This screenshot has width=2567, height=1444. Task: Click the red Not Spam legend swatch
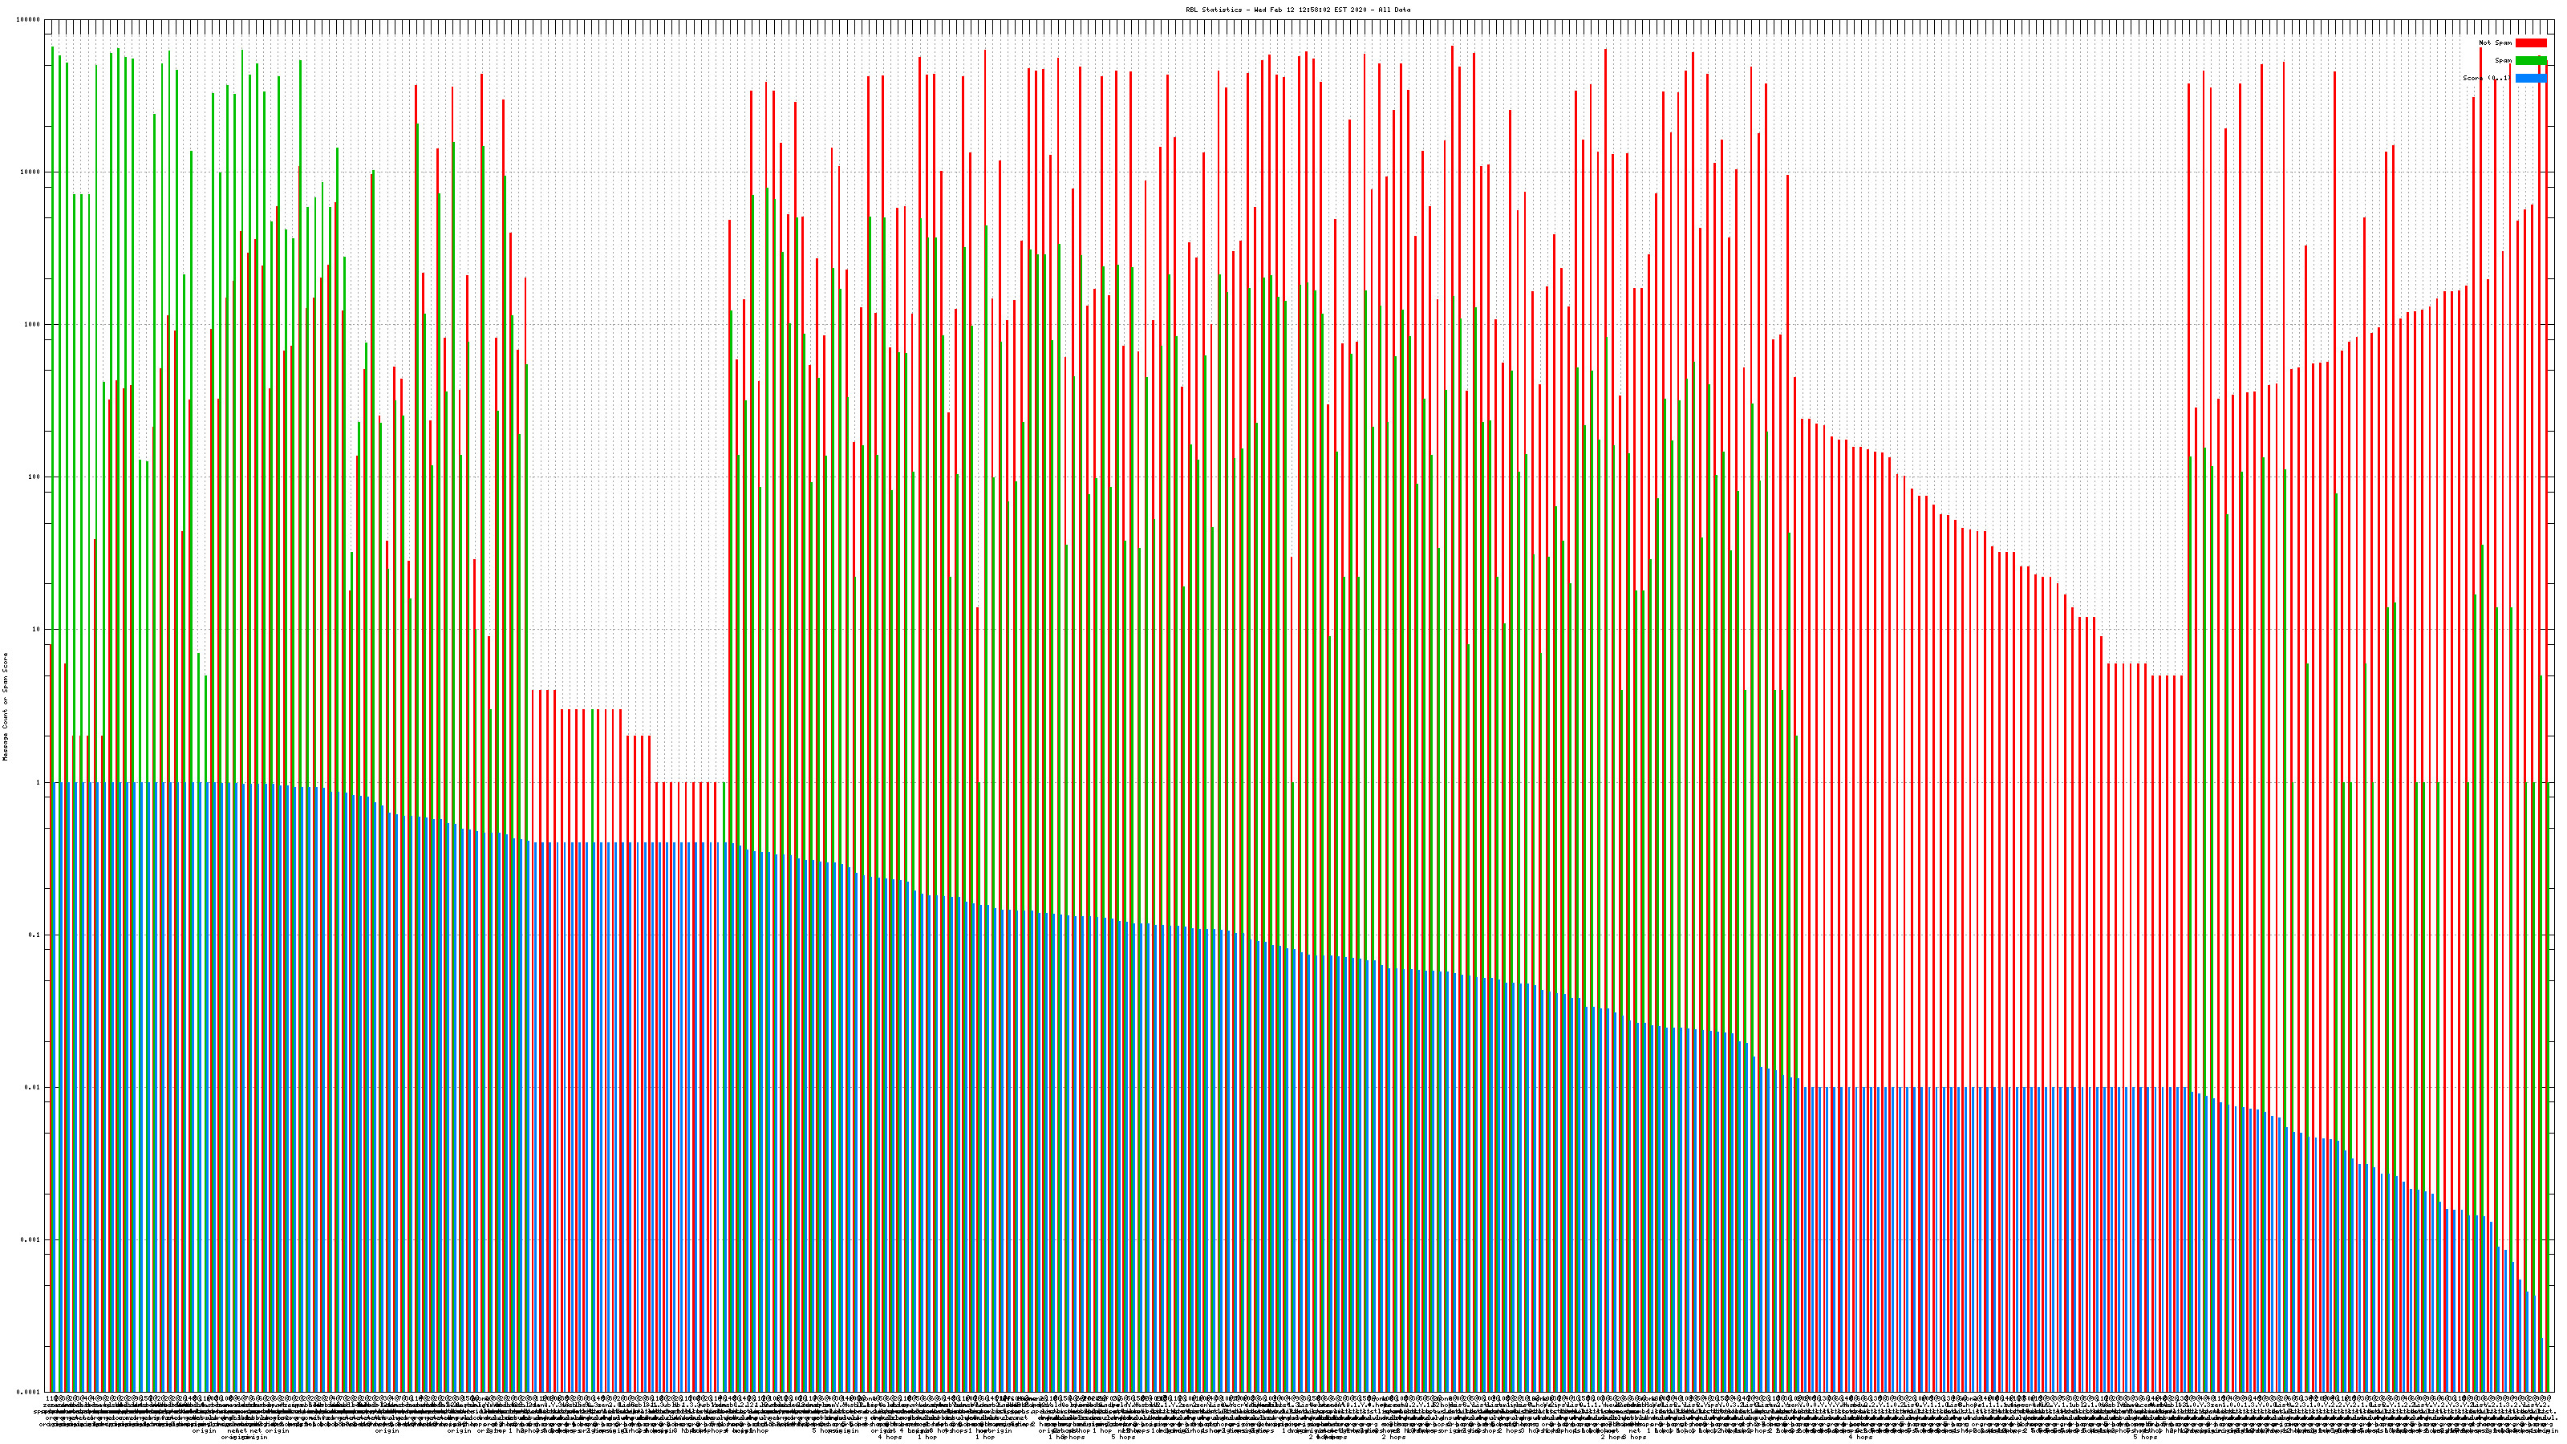pyautogui.click(x=2530, y=43)
